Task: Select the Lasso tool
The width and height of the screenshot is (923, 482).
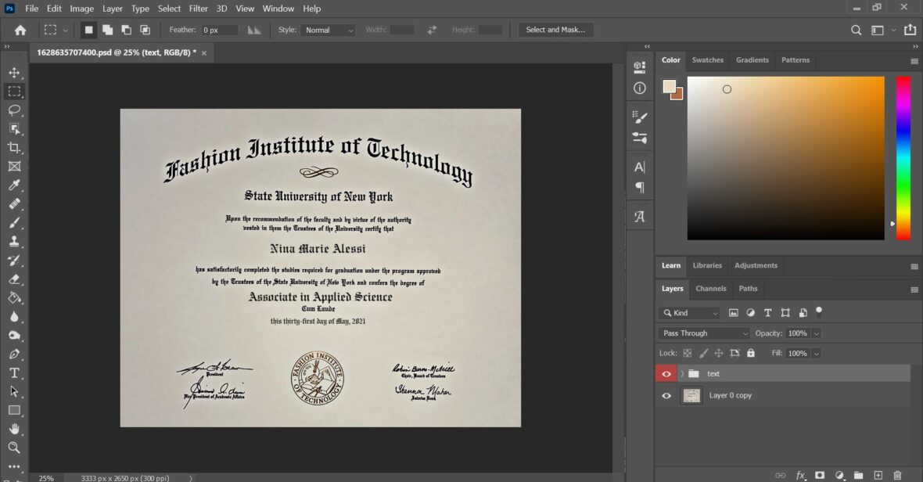Action: click(14, 110)
